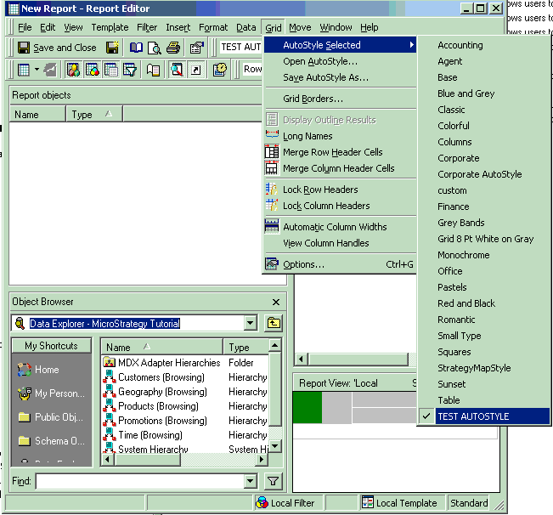Click the funnel-over-table toolbar icon

coord(129,70)
